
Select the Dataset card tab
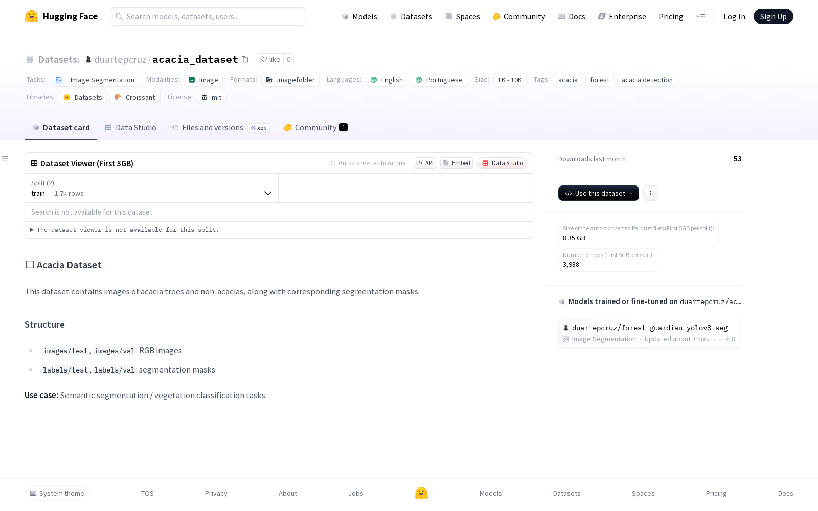click(61, 128)
